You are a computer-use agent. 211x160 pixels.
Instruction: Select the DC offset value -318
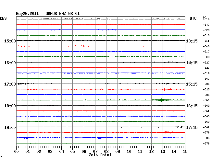point(206,35)
